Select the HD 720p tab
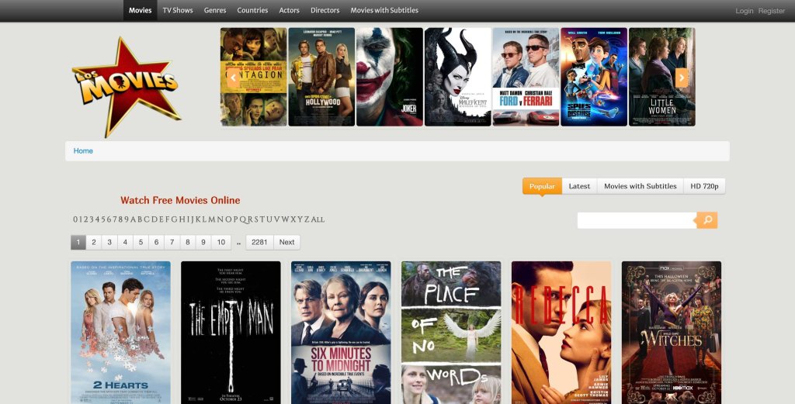 click(x=704, y=186)
